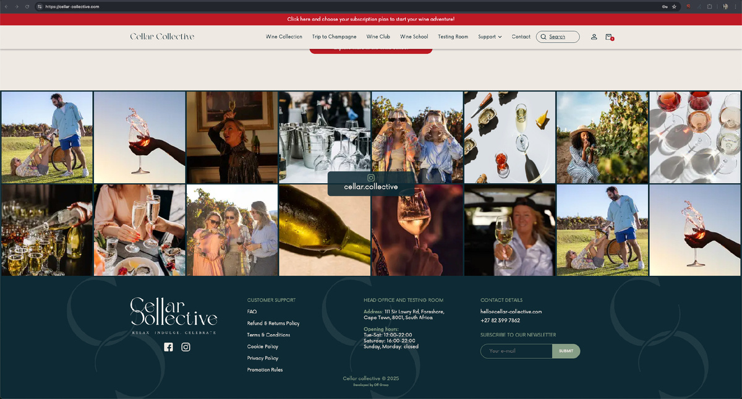Go to Trip to Champagne
Screen dimensions: 742x399
(334, 36)
